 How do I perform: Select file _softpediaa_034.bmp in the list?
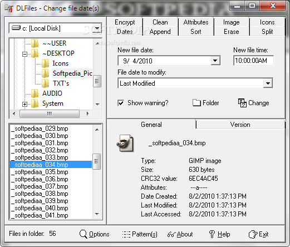[x=51, y=165]
